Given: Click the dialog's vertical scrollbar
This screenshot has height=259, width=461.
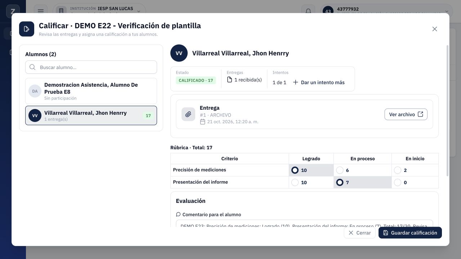Looking at the screenshot, I should point(448,111).
